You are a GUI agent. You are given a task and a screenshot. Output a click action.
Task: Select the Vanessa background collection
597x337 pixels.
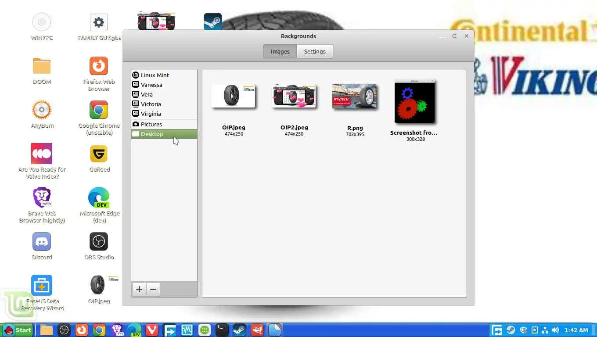coord(164,85)
